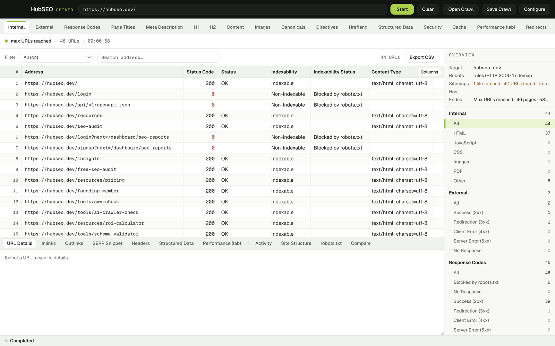
Task: Open a saved crawl file
Action: [x=461, y=9]
